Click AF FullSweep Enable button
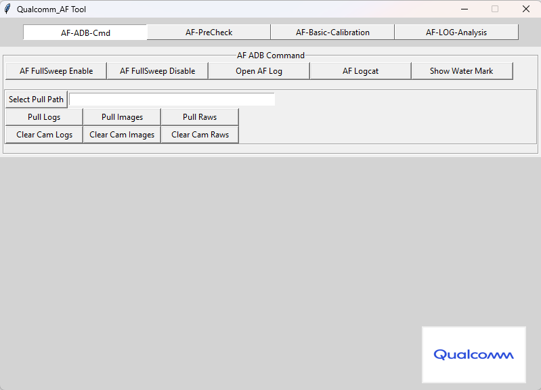The width and height of the screenshot is (541, 390). pos(56,70)
